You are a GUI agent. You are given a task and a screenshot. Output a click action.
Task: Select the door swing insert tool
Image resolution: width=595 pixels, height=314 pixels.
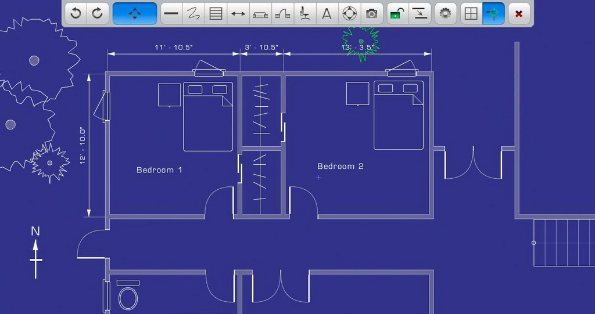283,14
